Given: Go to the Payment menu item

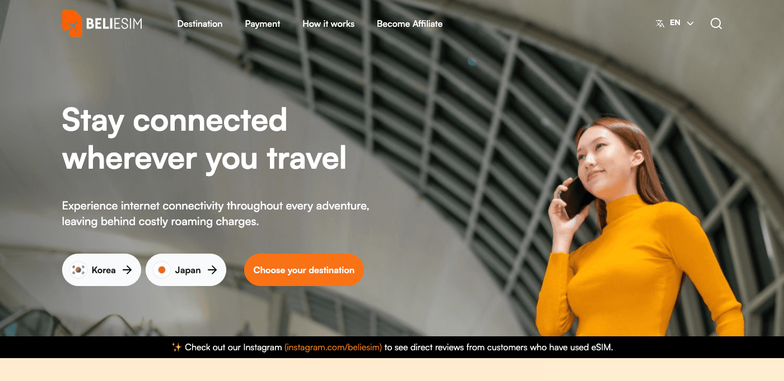Looking at the screenshot, I should click(263, 24).
